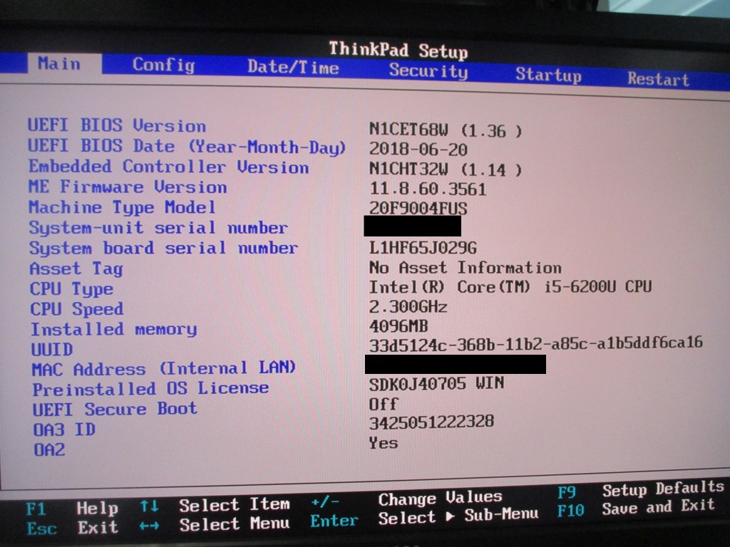Select the OA2 label
Screen dimensions: 730x547
tap(49, 450)
